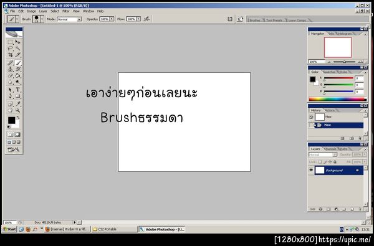Viewport: 374px width, 246px height.
Task: Select the History Brush tool
Action: click(17, 69)
